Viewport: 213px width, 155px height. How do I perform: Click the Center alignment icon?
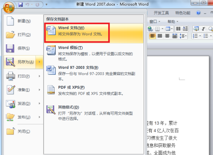click(x=167, y=36)
